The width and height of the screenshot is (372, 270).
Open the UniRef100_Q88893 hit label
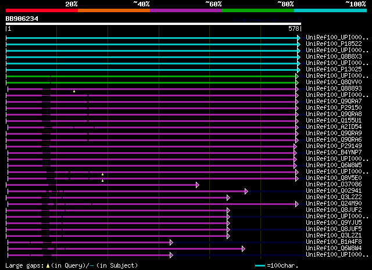[x=334, y=89]
